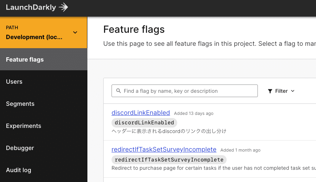This screenshot has width=316, height=182.
Task: Click the 'Use this page' intro text
Action: point(210,44)
